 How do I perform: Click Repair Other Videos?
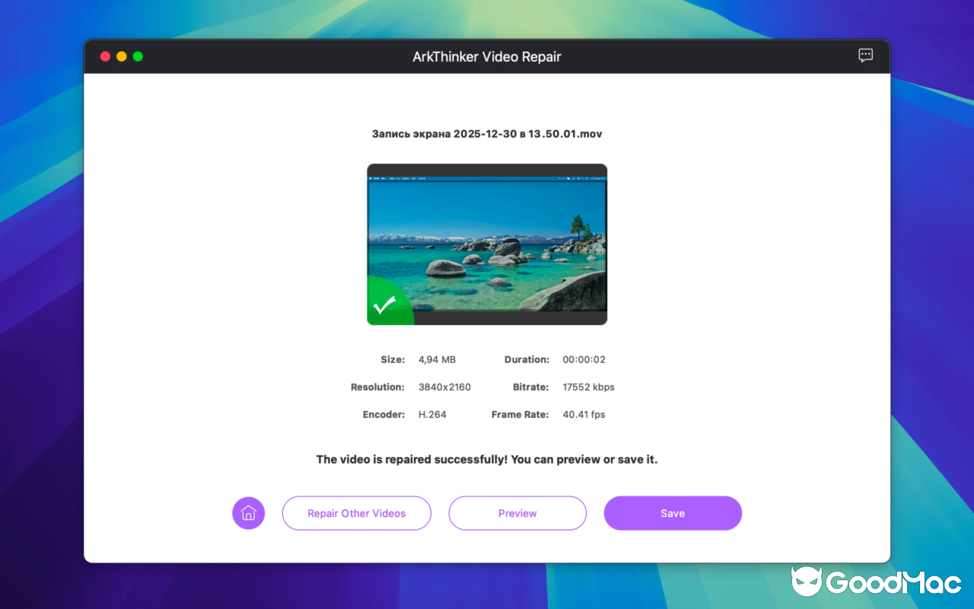[356, 513]
